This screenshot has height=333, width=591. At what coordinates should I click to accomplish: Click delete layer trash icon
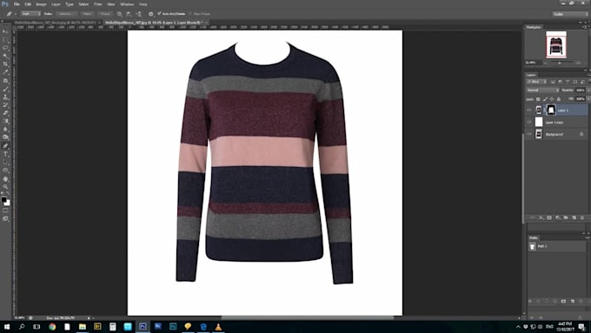coord(582,217)
